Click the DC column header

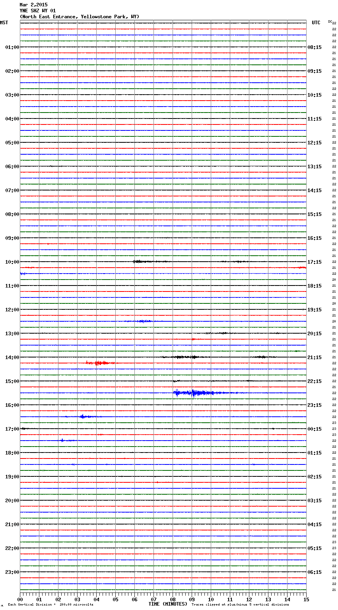pos(330,21)
